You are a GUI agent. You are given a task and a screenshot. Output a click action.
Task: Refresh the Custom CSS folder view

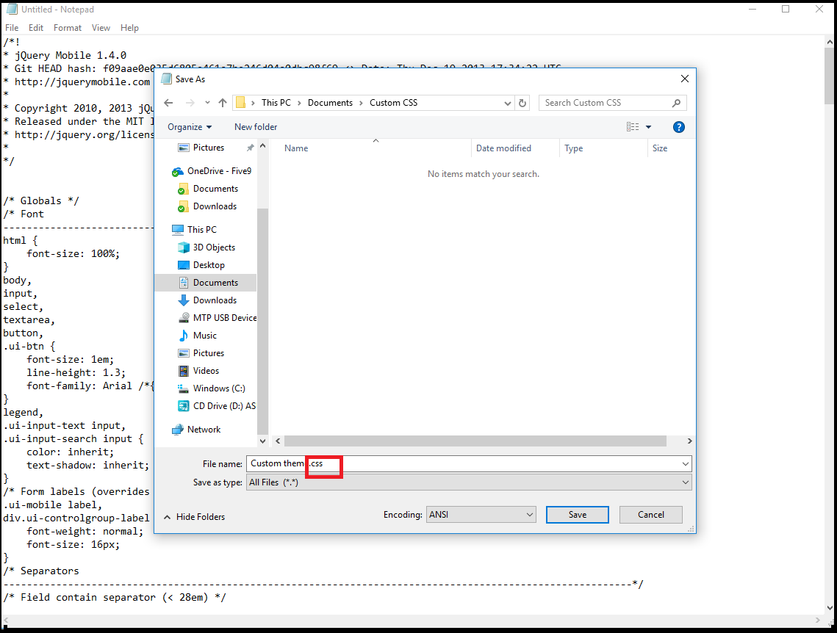coord(522,103)
